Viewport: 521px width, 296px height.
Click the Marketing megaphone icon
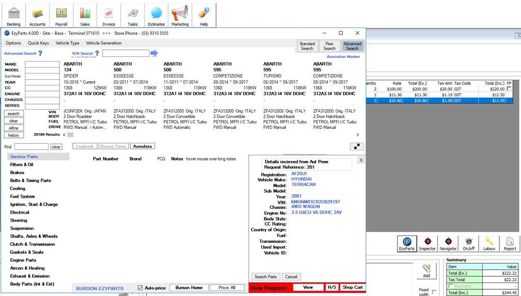pyautogui.click(x=180, y=15)
